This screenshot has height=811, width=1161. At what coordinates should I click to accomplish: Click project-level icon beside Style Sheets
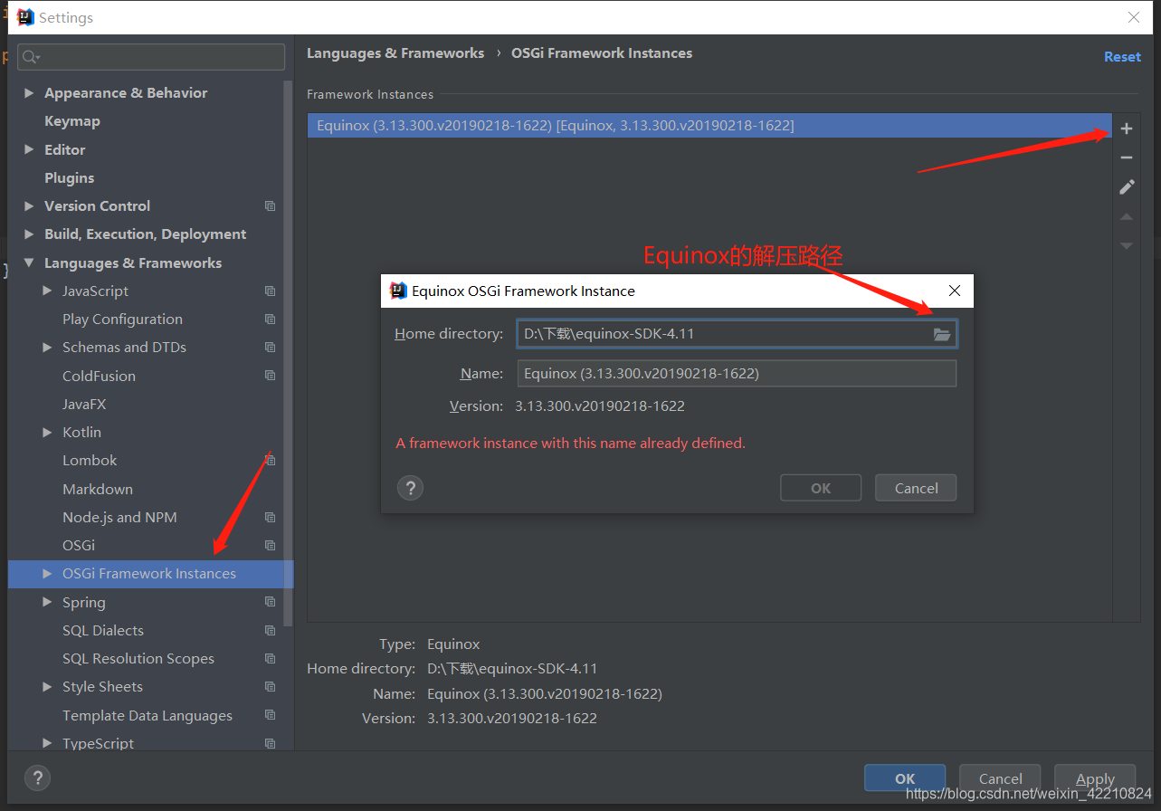click(270, 687)
